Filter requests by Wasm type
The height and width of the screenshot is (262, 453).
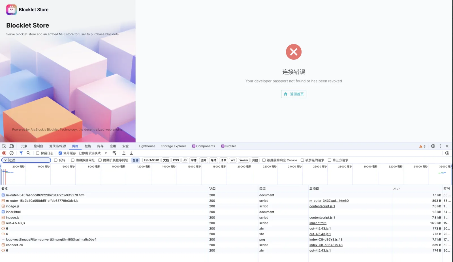(243, 160)
